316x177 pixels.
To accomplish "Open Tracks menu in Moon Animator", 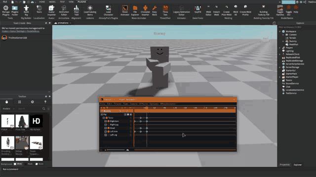I will (118, 104).
